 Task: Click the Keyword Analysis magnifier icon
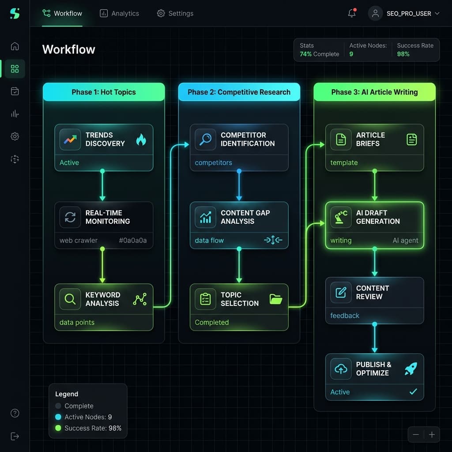70,299
